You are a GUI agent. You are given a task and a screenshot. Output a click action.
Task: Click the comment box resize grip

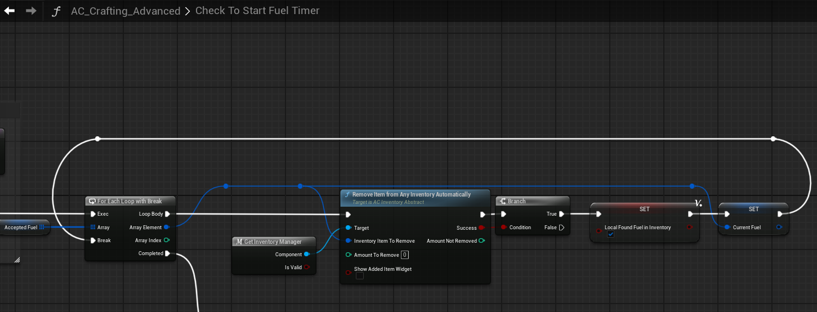[17, 260]
